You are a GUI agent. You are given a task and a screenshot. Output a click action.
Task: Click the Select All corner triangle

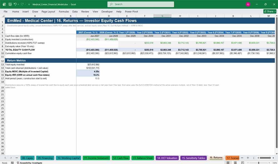3,16
